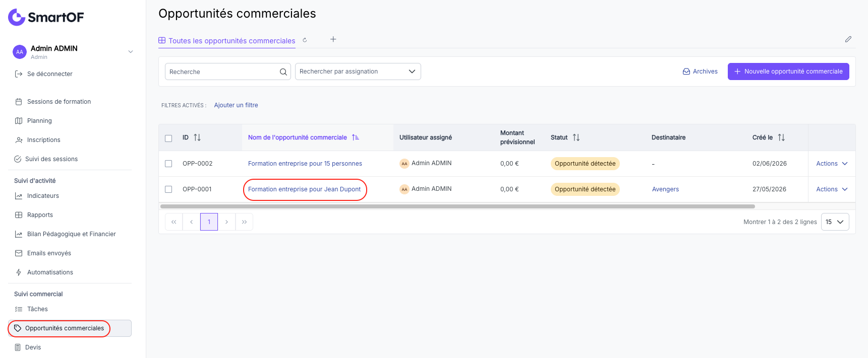The height and width of the screenshot is (358, 868).
Task: Go to first page with double-left arrow
Action: click(x=173, y=222)
